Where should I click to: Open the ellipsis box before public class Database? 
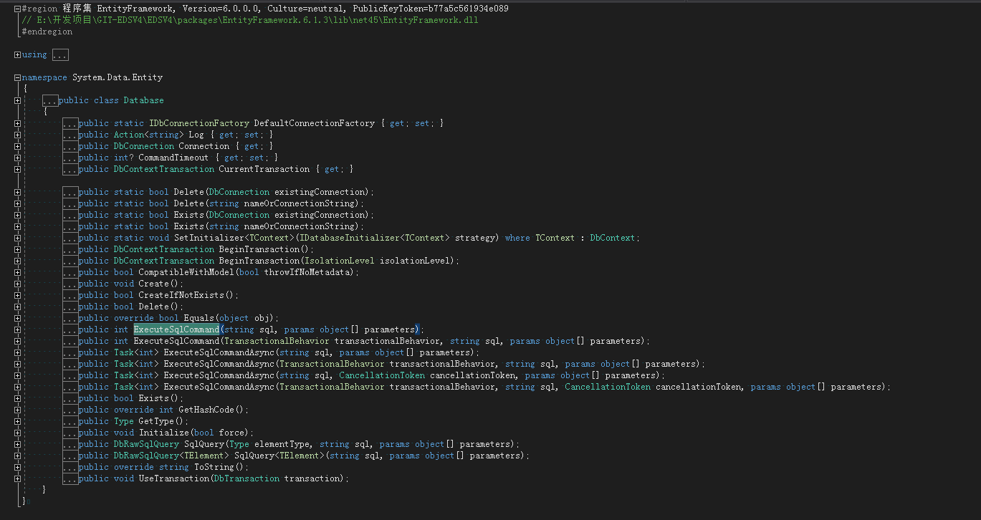point(50,100)
